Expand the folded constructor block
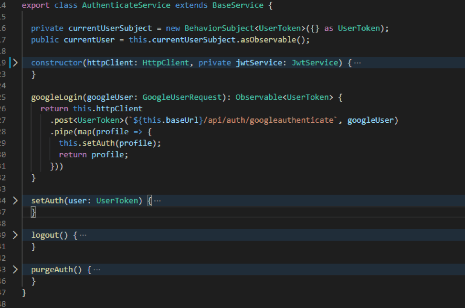The image size is (465, 308). tap(15, 63)
